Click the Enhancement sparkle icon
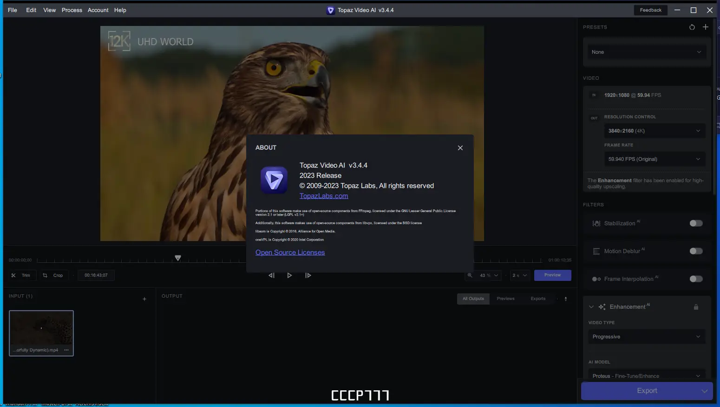This screenshot has height=407, width=720. pos(602,307)
